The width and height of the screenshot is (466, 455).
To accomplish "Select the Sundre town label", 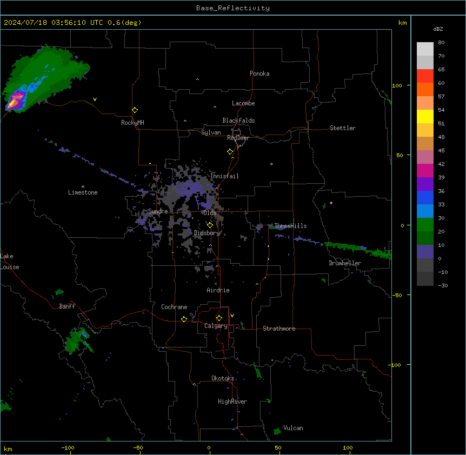I will (158, 211).
